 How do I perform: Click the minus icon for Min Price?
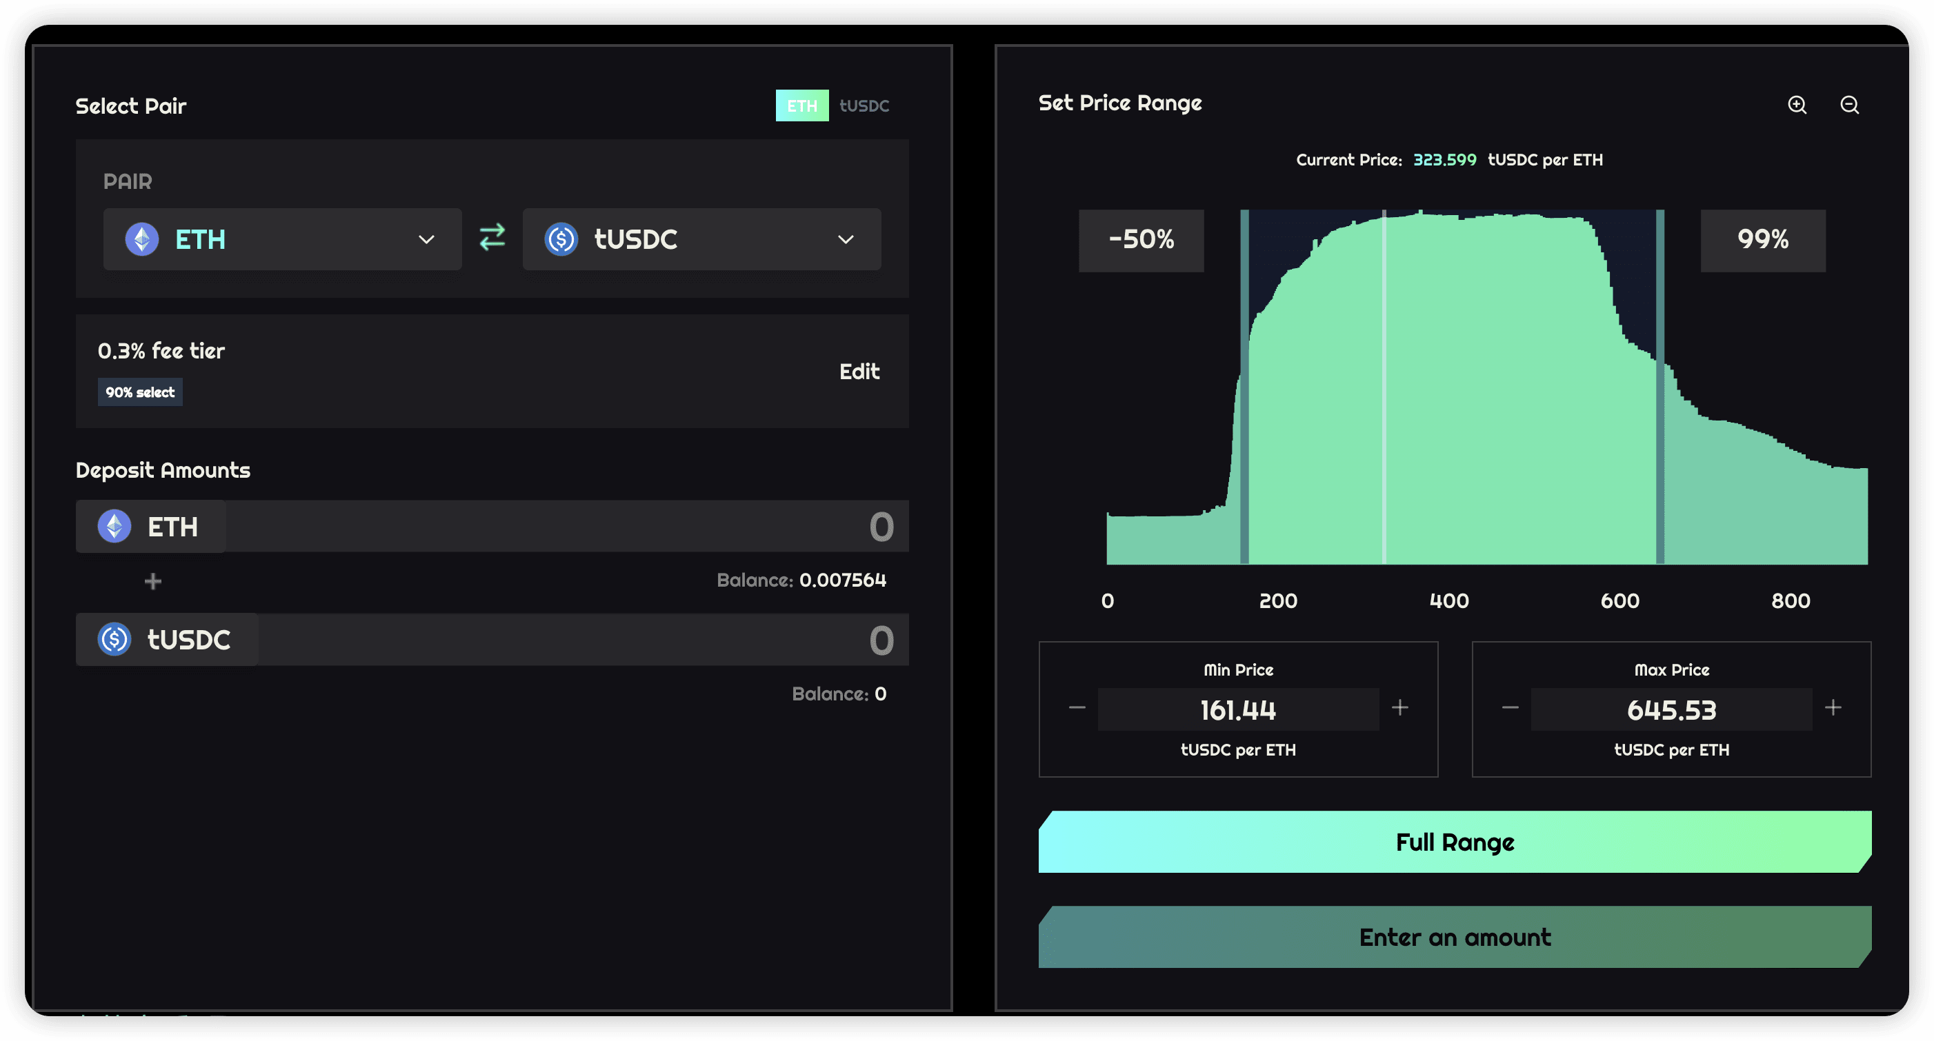click(1077, 708)
